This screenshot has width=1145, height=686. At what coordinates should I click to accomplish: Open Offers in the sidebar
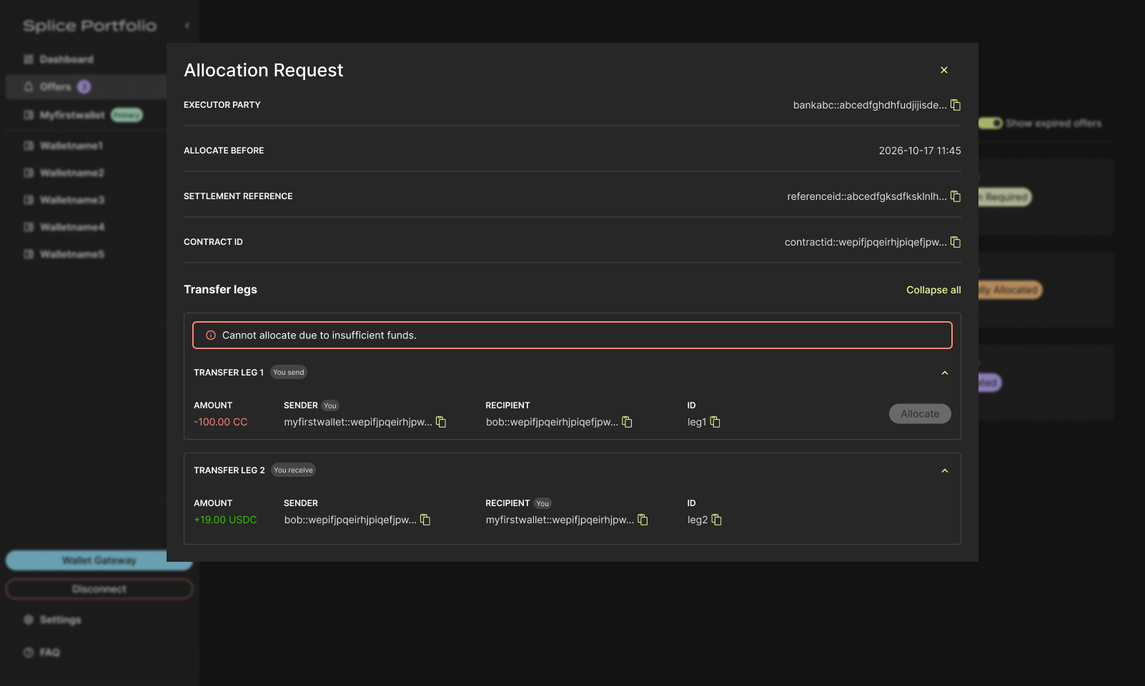[x=86, y=86]
